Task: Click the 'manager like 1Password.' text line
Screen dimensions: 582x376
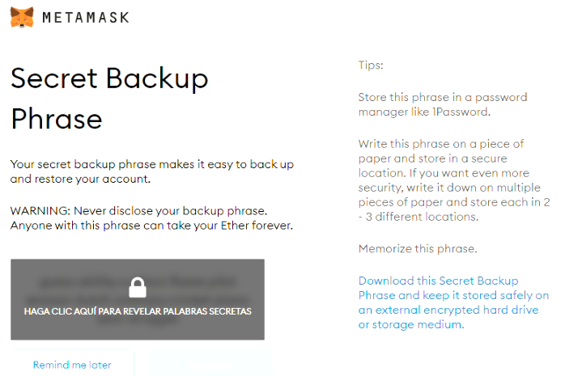Action: pos(424,112)
